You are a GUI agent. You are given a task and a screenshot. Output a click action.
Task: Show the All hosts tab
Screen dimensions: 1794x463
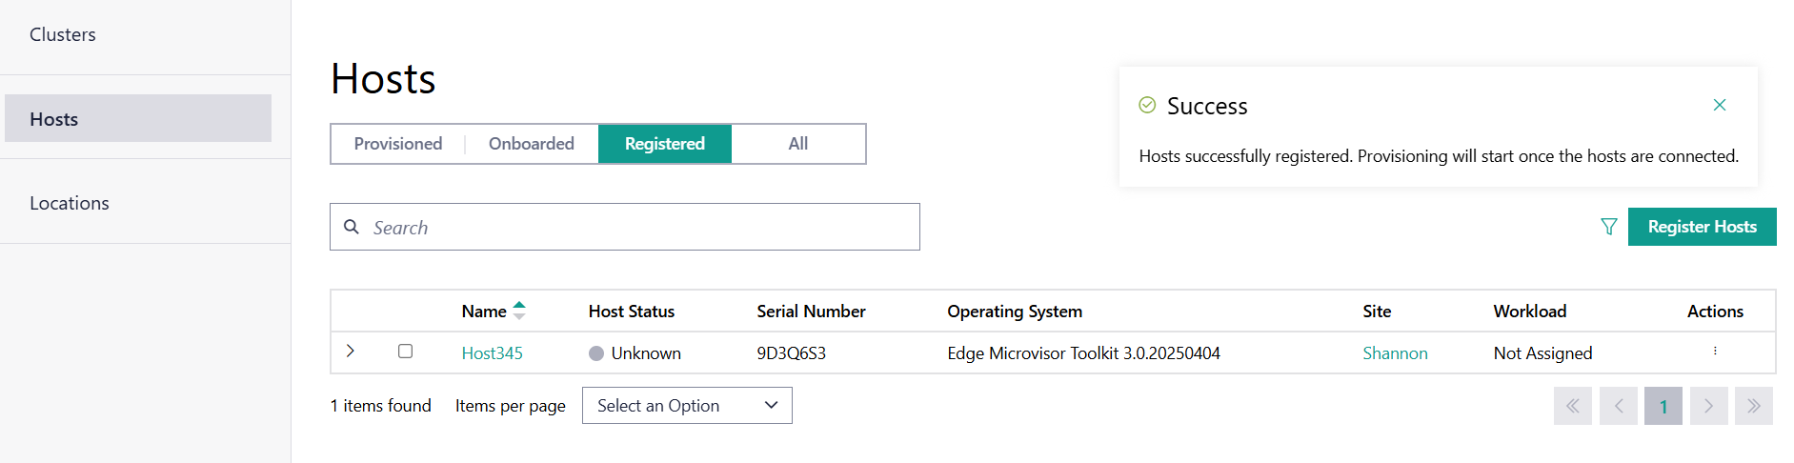[x=798, y=144]
